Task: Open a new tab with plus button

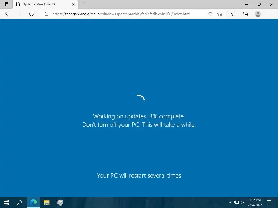Action: coord(83,4)
